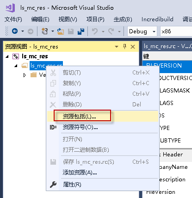Screen dimensions: 192x198
Task: Open the 文件(F) menu
Action: pyautogui.click(x=13, y=19)
